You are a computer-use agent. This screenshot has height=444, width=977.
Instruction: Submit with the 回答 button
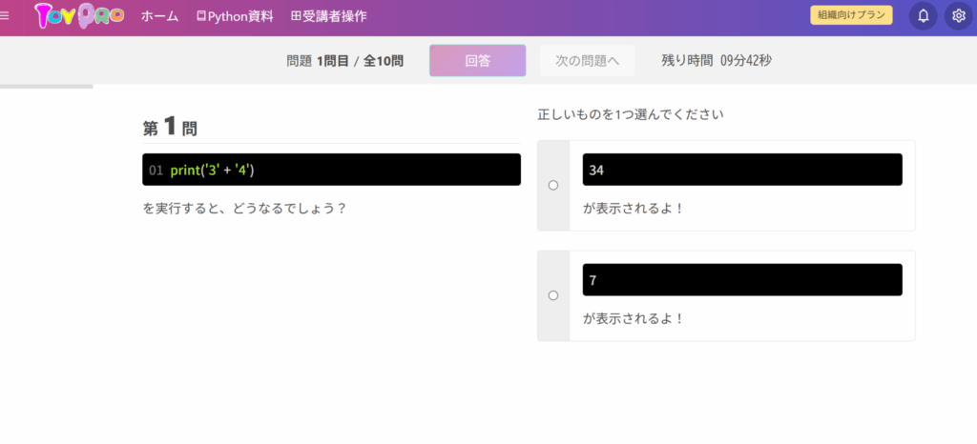(477, 60)
